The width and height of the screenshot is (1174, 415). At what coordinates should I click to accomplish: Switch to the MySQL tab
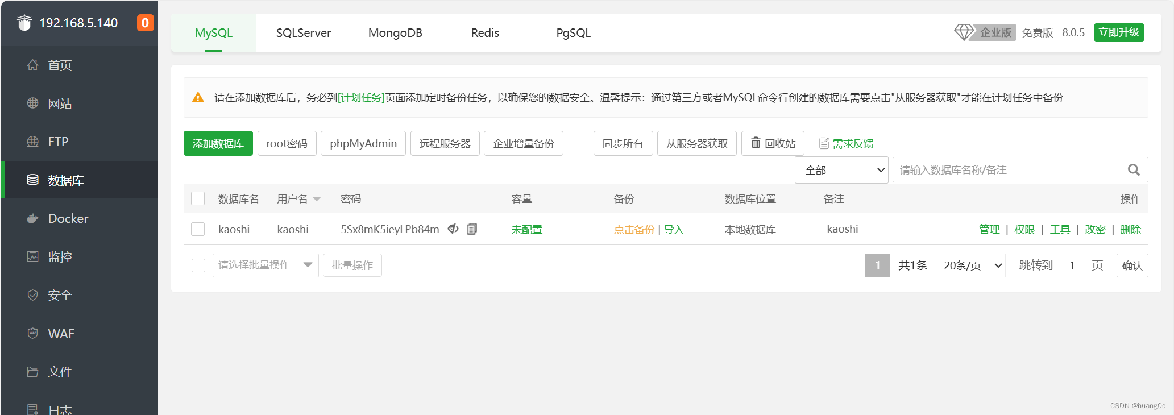point(214,33)
